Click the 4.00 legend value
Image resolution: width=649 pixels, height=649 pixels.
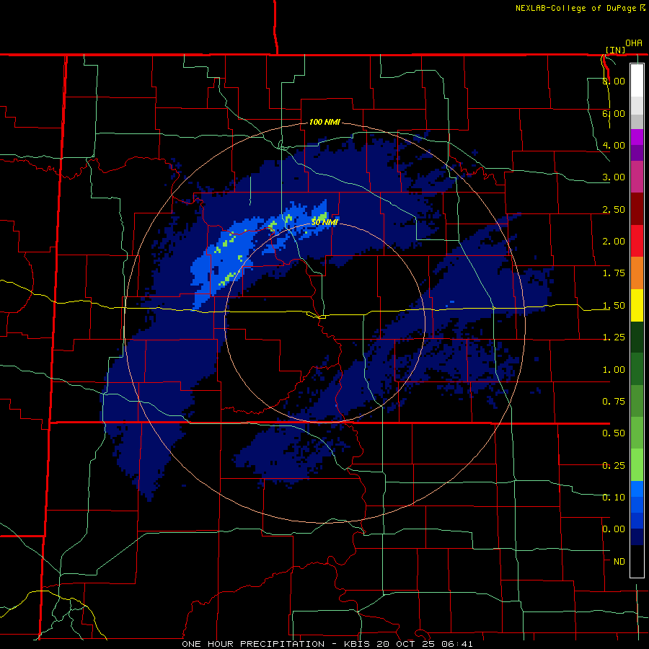[x=614, y=145]
